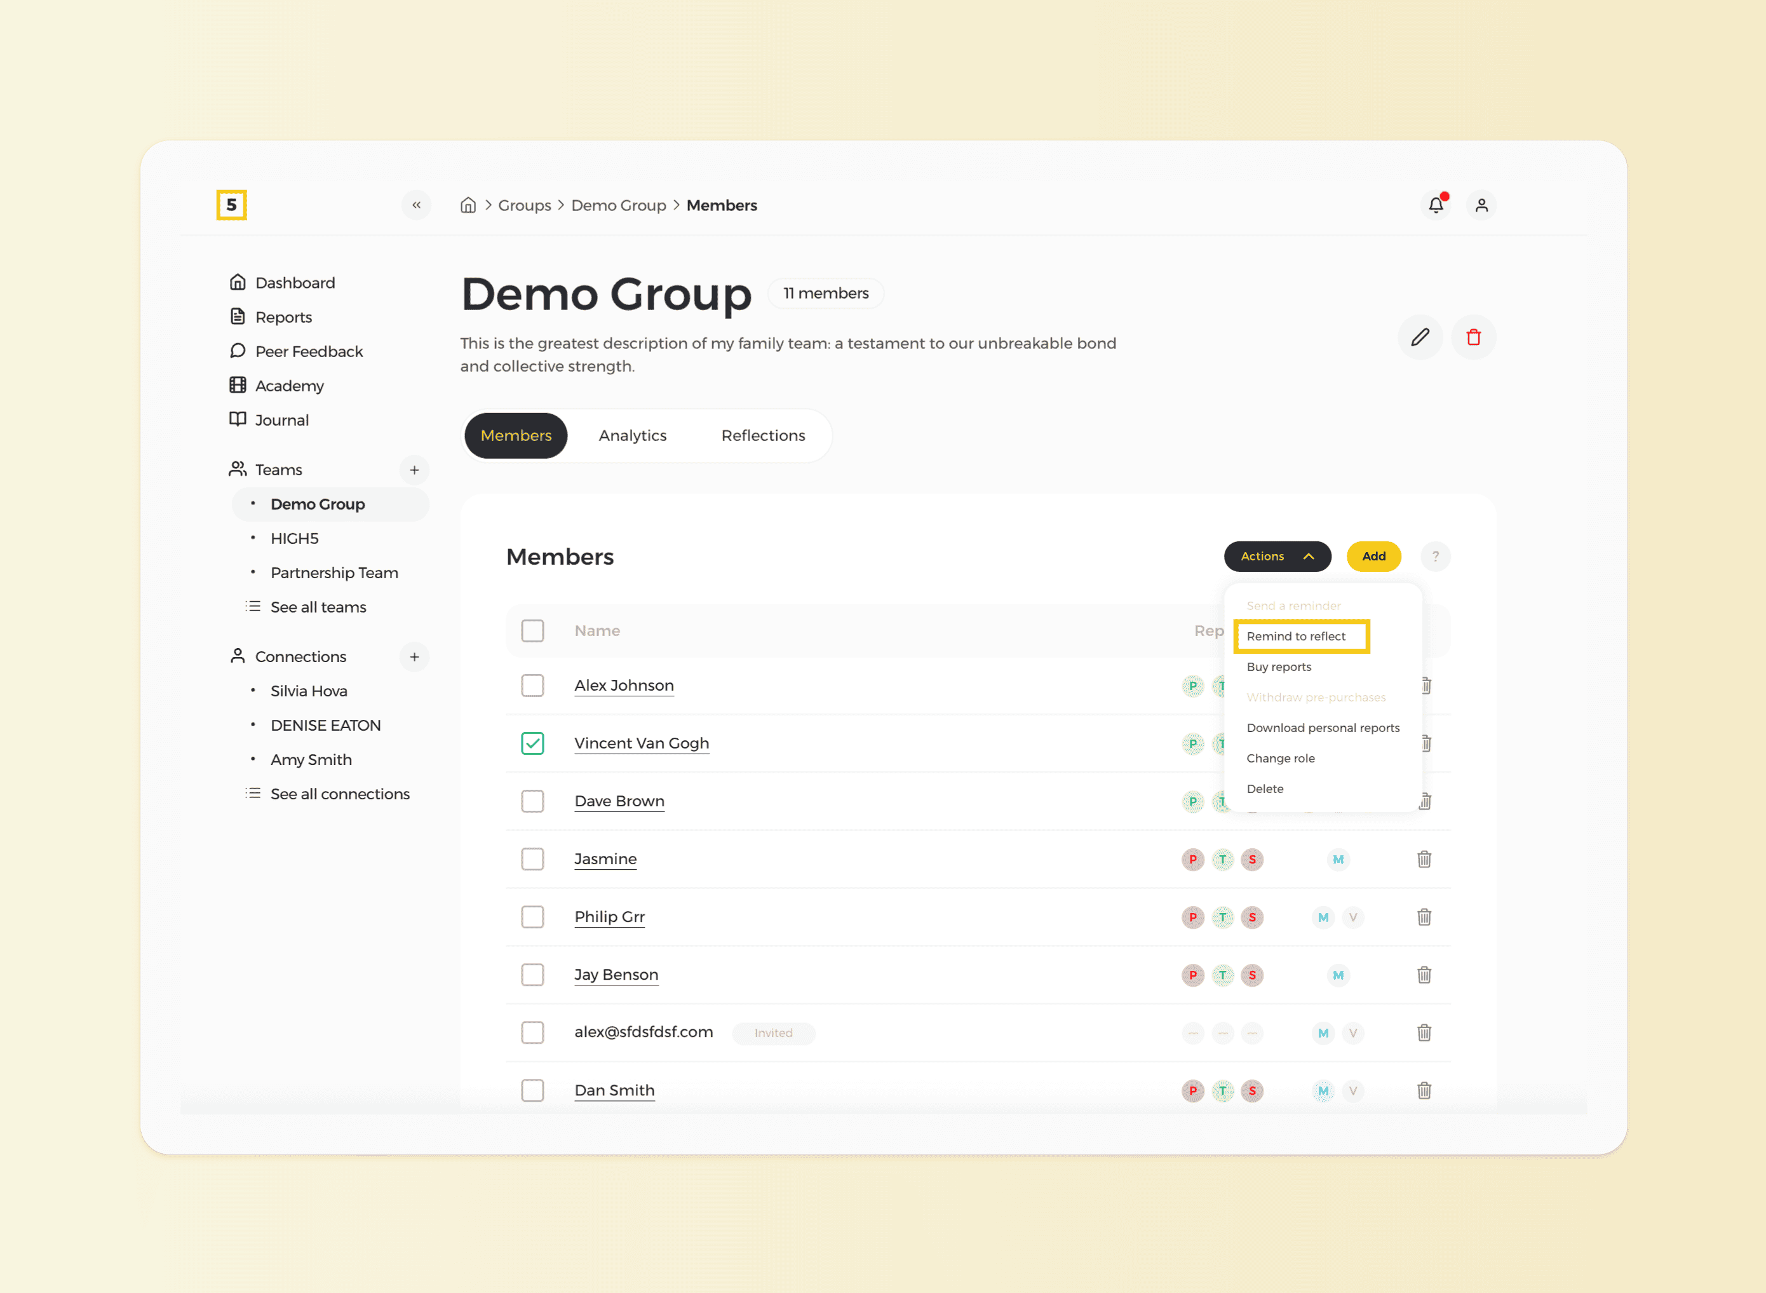Open the user profile icon

[x=1481, y=205]
